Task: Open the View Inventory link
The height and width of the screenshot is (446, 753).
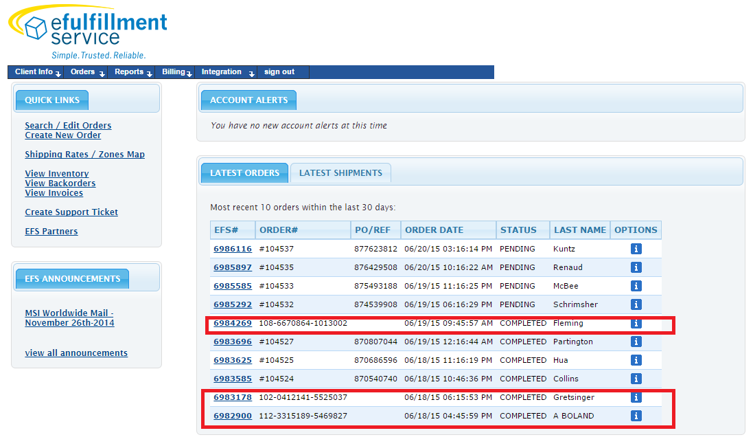Action: (57, 173)
